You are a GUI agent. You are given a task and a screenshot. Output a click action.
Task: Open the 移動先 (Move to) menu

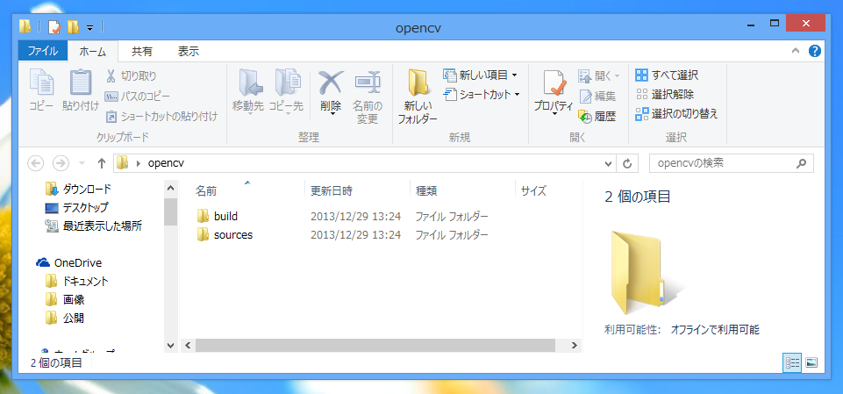click(x=248, y=91)
